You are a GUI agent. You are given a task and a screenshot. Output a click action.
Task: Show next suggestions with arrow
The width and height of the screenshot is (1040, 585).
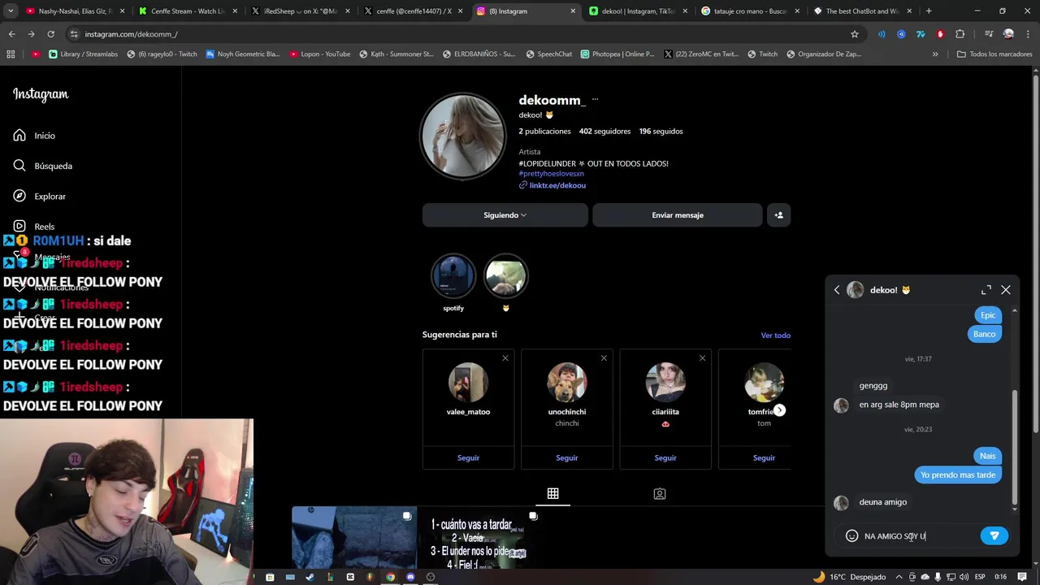click(x=779, y=410)
